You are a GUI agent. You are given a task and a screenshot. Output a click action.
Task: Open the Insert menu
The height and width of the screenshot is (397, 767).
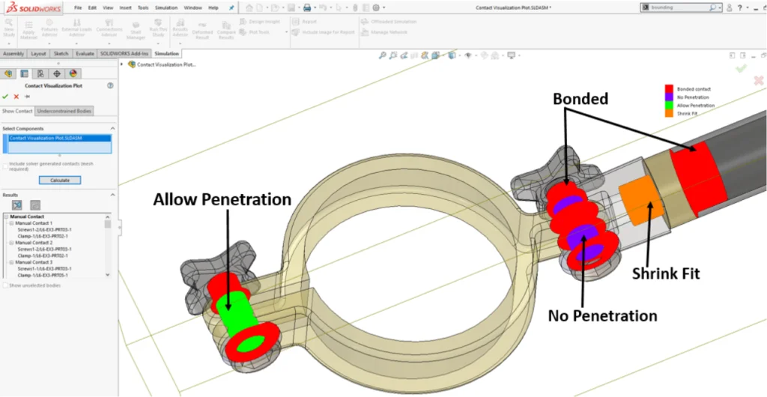(125, 7)
